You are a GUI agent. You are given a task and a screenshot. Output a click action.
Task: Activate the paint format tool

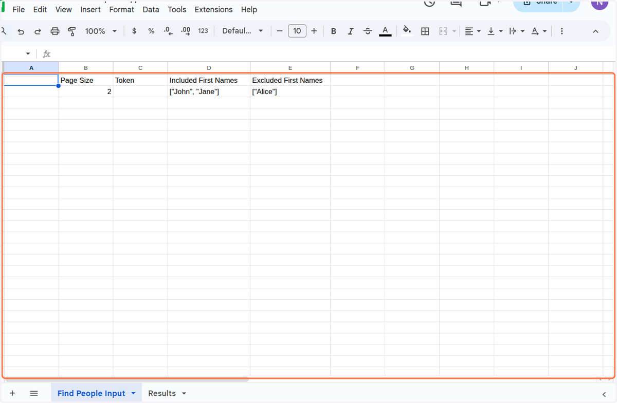[72, 31]
